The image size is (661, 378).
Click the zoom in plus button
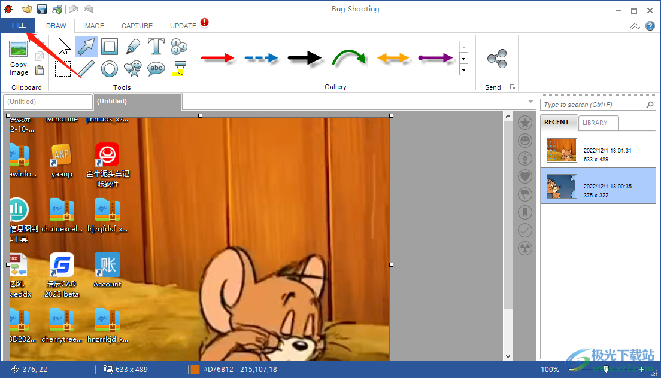[642, 370]
